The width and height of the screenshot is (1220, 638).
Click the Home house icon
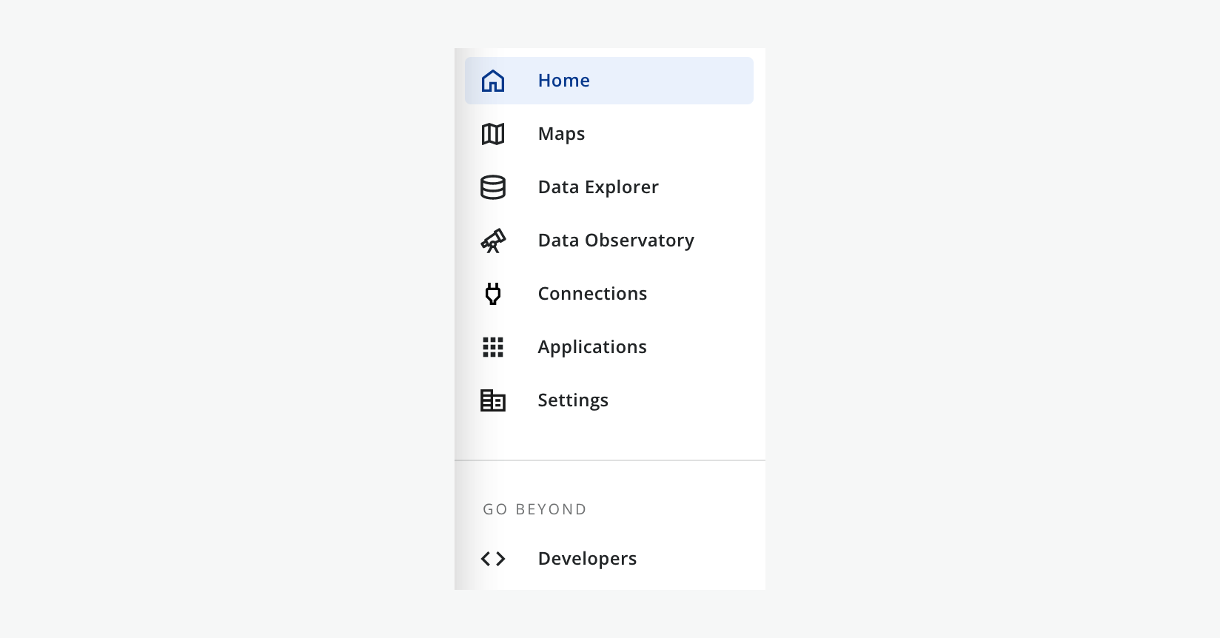(493, 81)
